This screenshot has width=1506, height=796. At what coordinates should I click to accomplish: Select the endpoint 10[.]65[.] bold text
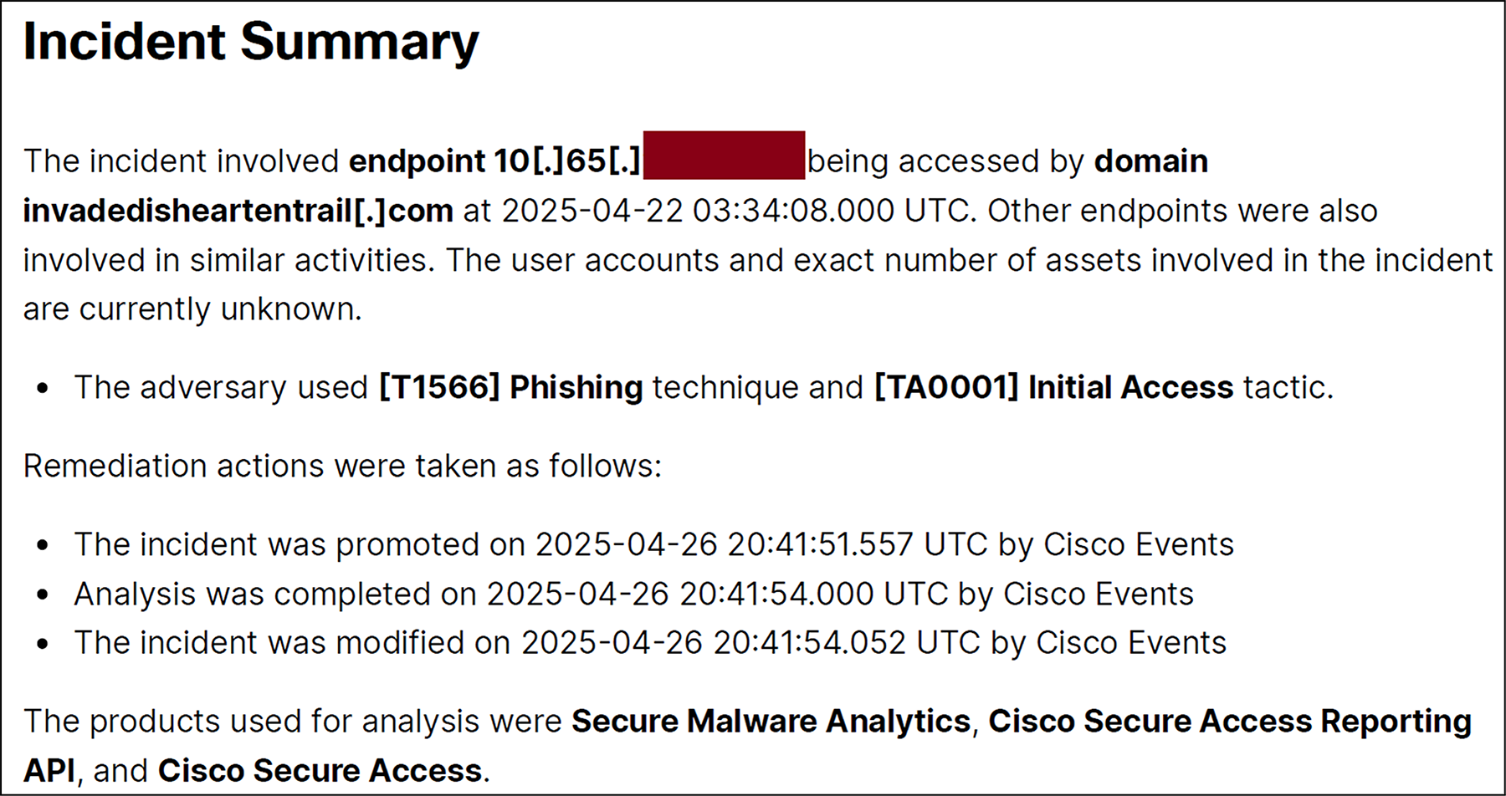tap(494, 161)
